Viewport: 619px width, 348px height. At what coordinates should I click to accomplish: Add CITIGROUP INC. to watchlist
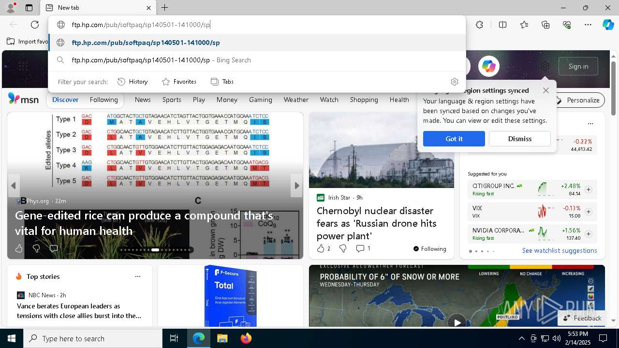tap(589, 189)
